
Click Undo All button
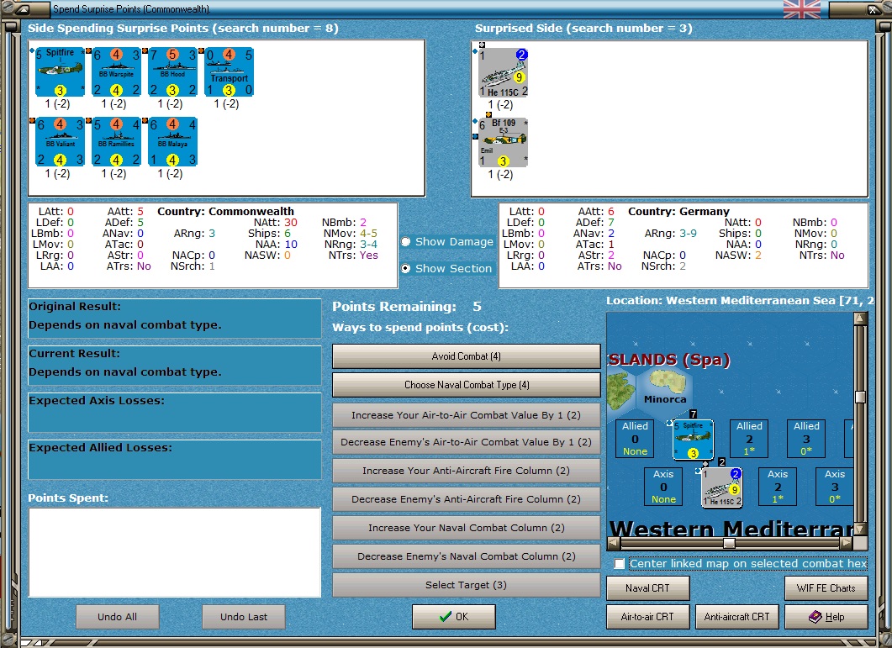tap(117, 617)
